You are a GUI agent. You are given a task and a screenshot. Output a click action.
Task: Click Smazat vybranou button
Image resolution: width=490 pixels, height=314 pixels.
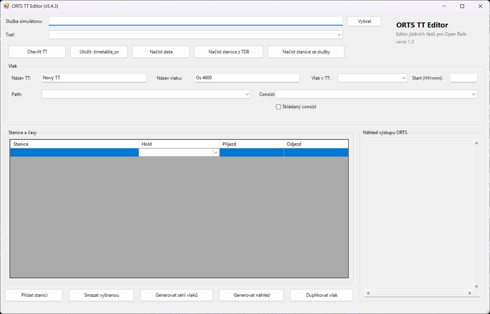click(101, 295)
